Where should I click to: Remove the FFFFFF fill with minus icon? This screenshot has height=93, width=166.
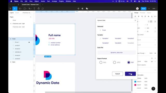coord(155,61)
